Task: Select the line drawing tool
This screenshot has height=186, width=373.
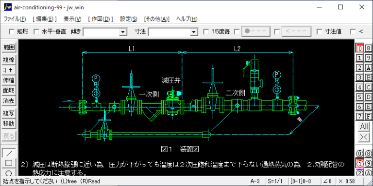Action: [x=9, y=153]
